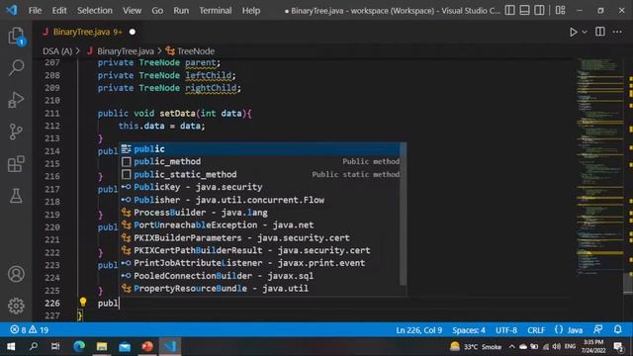Choose PublicKey - java.security suggestion
The height and width of the screenshot is (356, 633).
pos(260,187)
